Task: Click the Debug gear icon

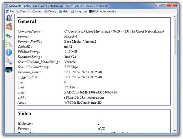Action: click(x=46, y=12)
